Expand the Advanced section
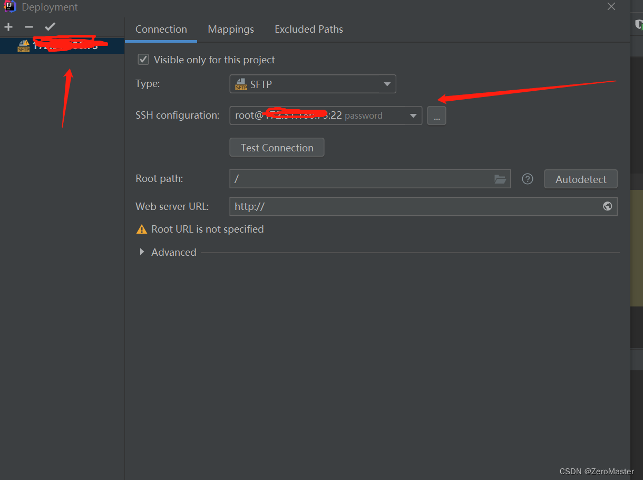 142,252
